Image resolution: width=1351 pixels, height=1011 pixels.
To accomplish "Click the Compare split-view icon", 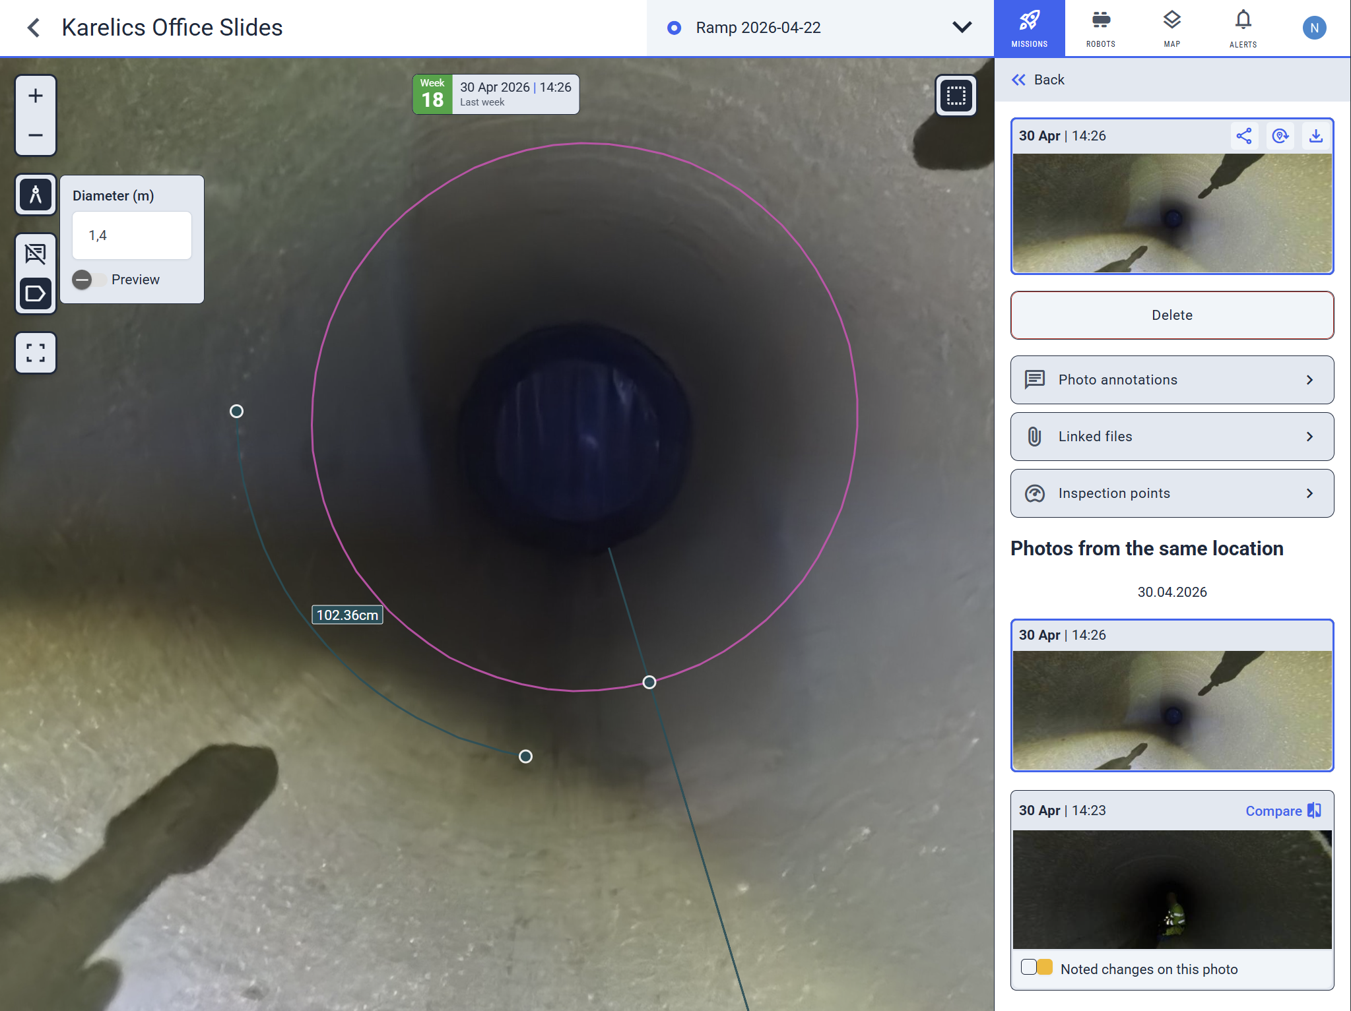I will click(1315, 811).
